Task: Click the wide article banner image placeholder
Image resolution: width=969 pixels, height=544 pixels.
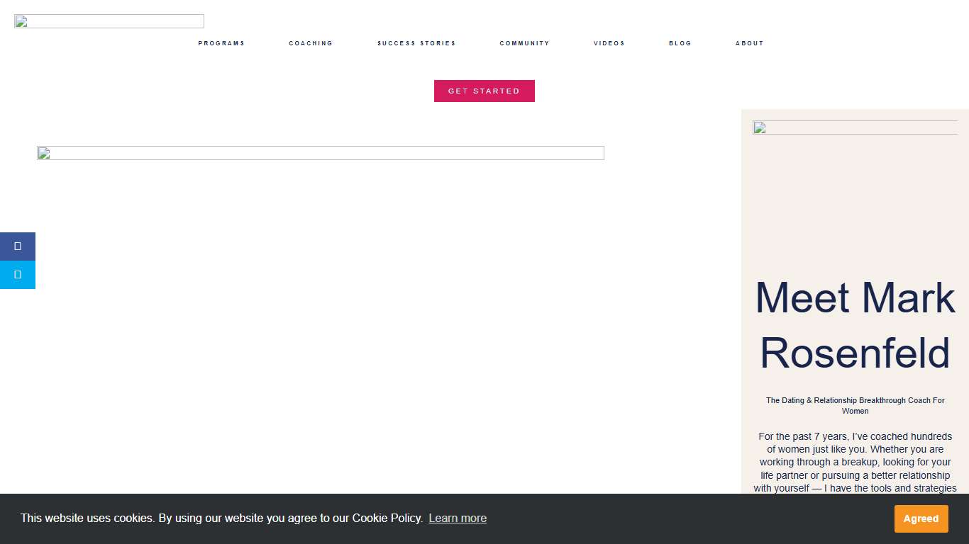Action: pos(321,153)
